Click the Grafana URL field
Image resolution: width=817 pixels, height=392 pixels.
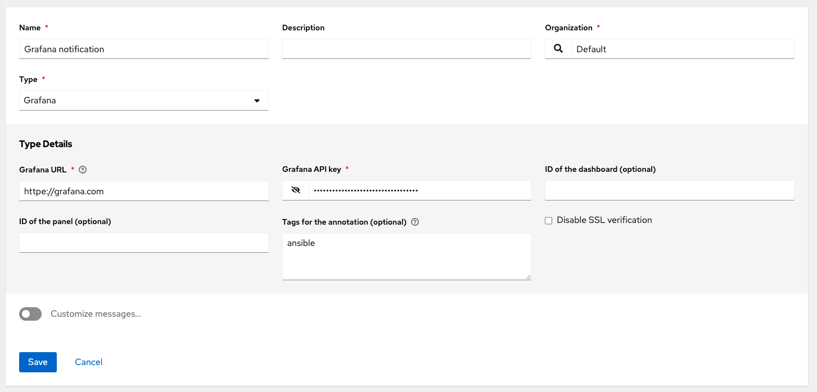[x=143, y=191]
